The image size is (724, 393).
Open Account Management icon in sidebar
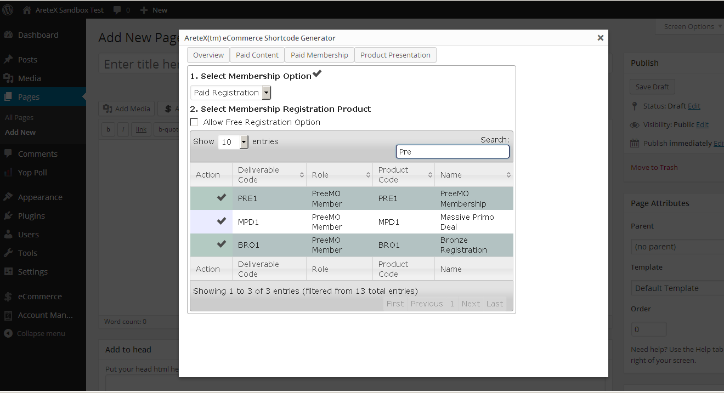click(x=8, y=315)
